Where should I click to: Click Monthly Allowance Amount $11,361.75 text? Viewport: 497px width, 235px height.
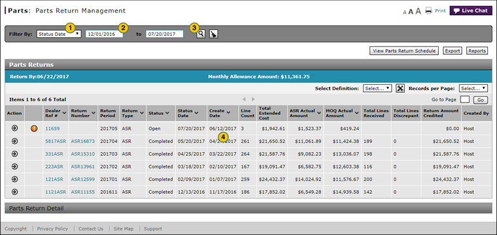click(259, 76)
